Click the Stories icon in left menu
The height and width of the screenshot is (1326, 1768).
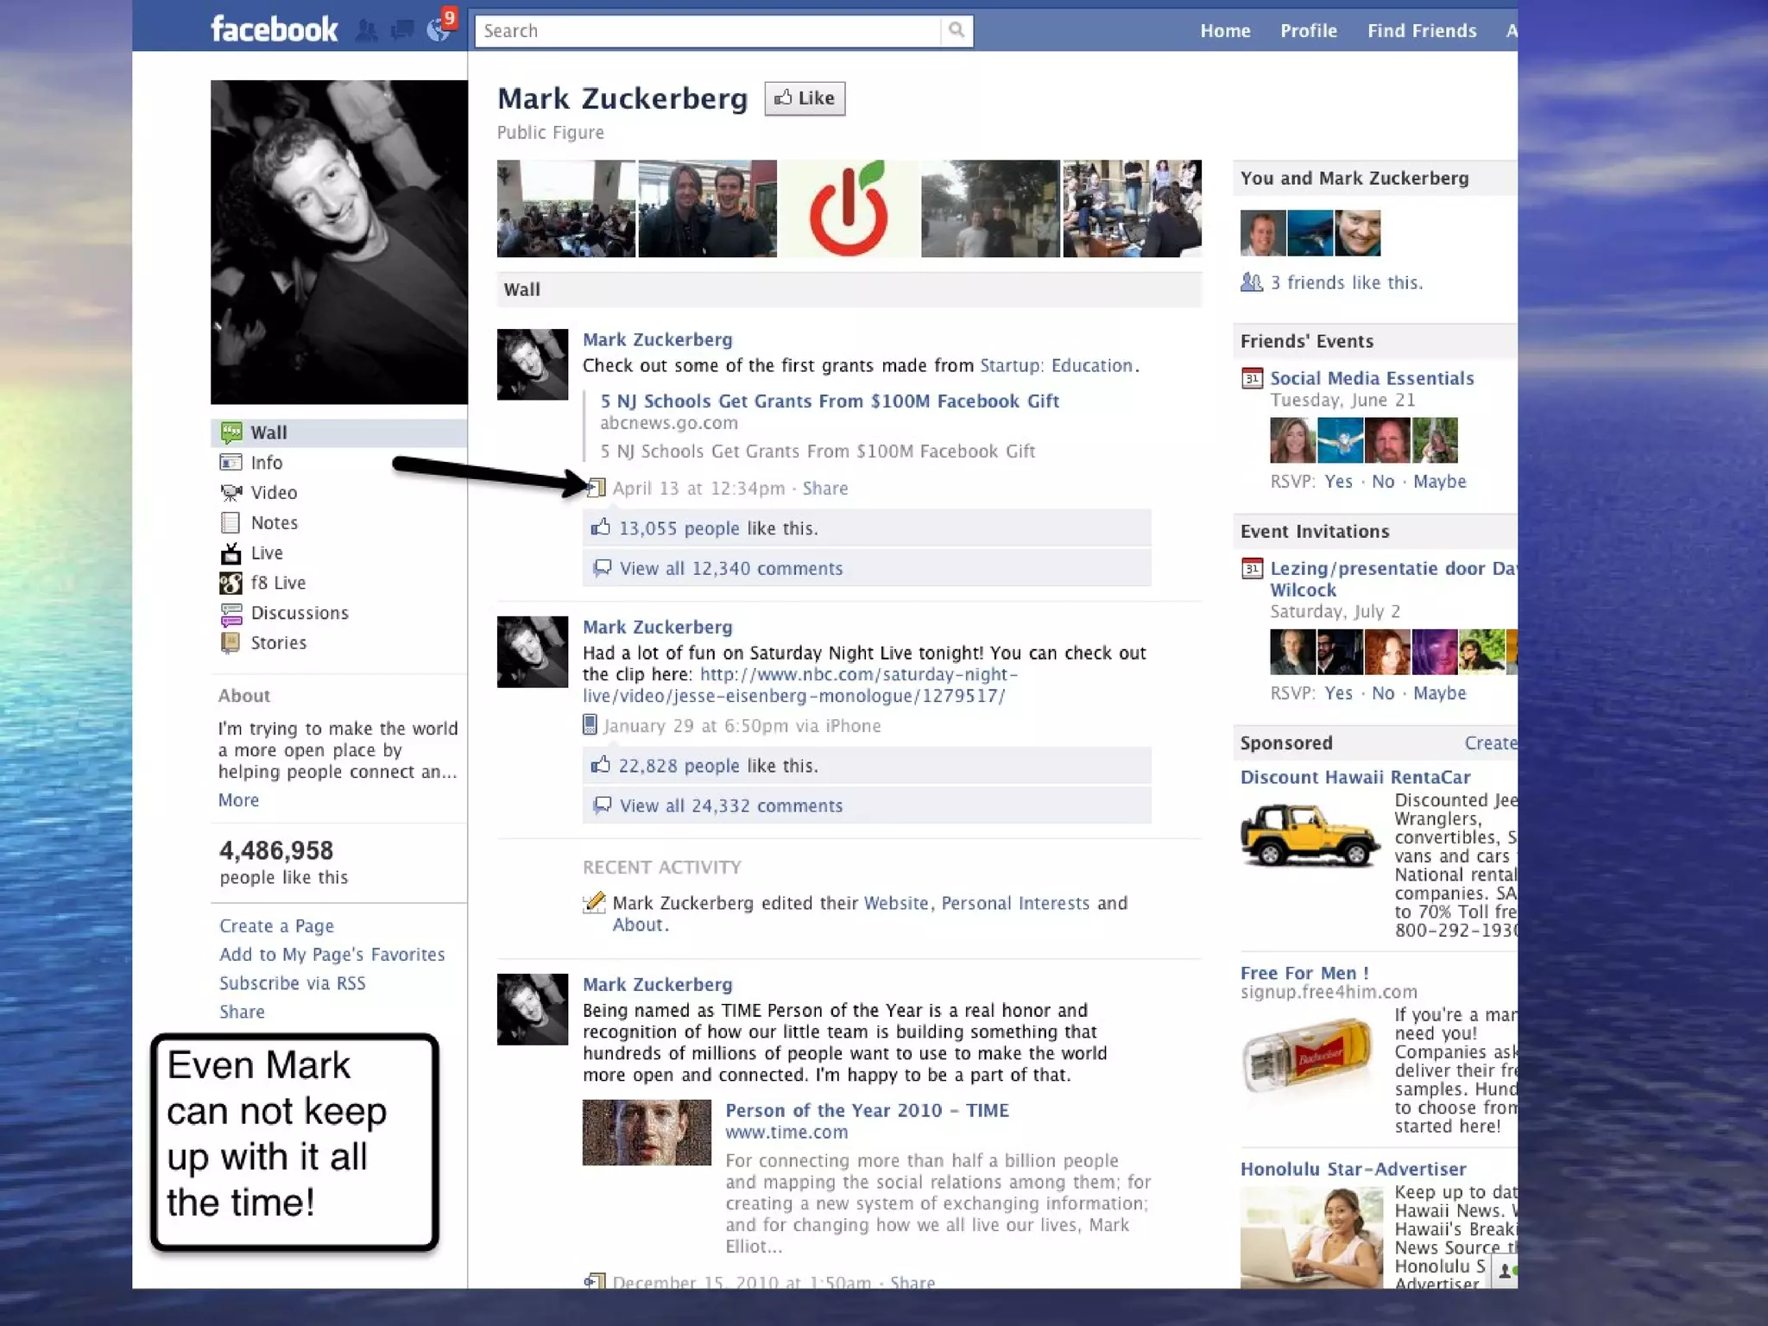click(230, 643)
